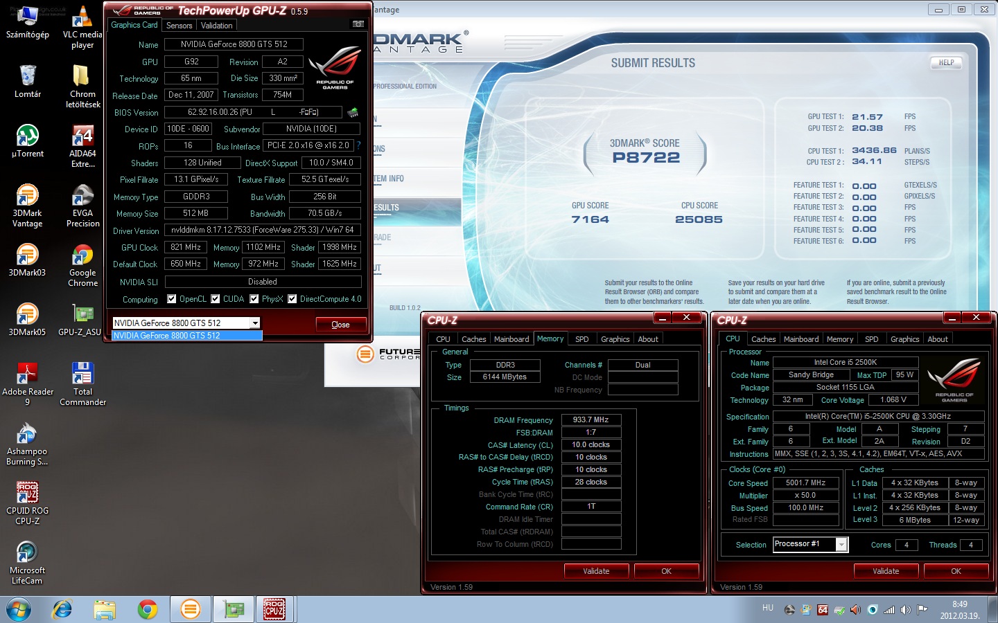Click the ROG CPU-Z taskbar button
Viewport: 998px width, 623px height.
275,610
